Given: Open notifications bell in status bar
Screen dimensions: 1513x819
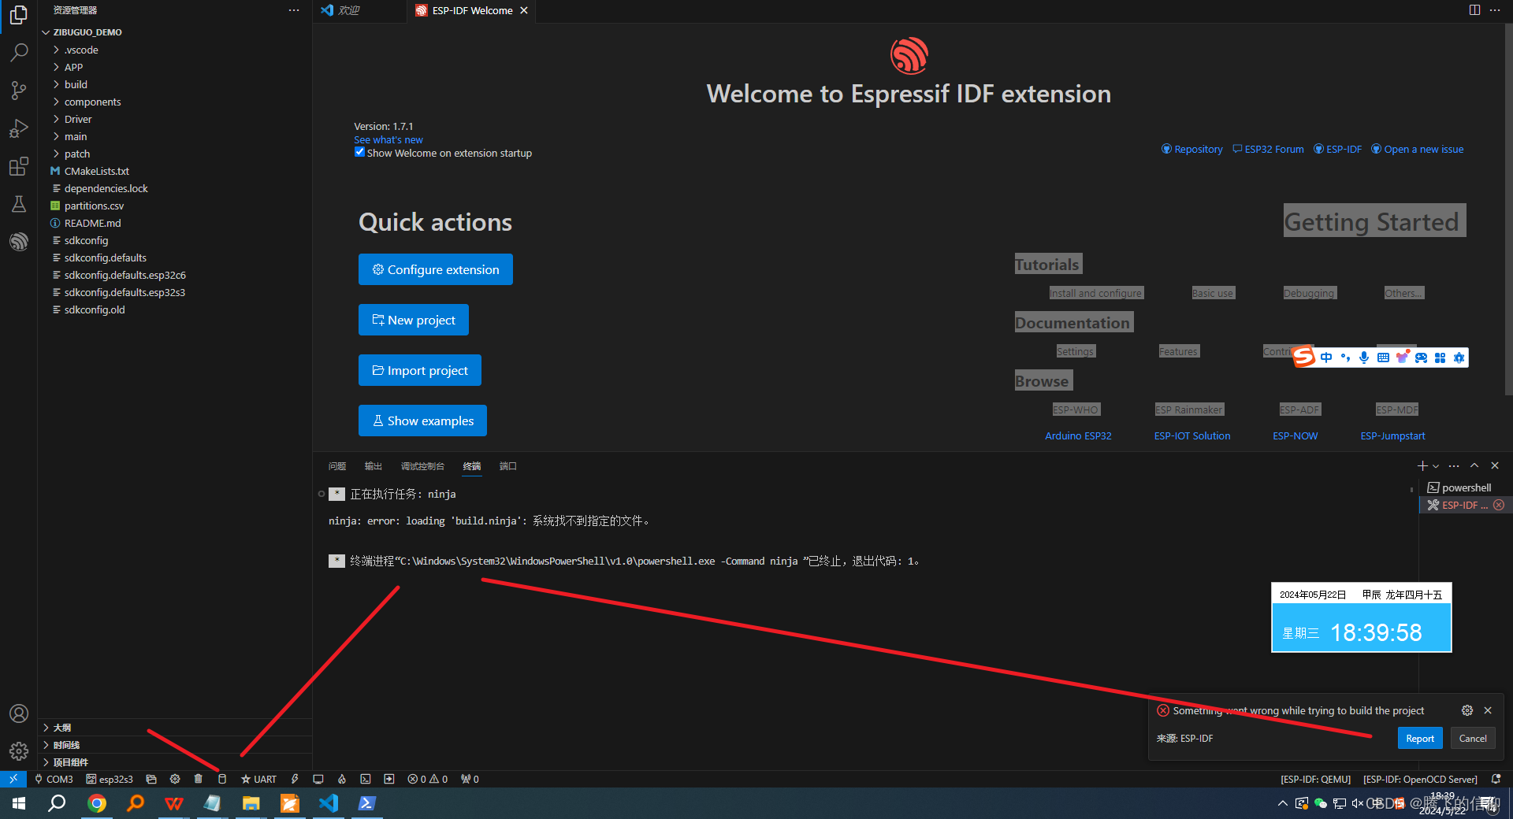Looking at the screenshot, I should [x=1496, y=779].
